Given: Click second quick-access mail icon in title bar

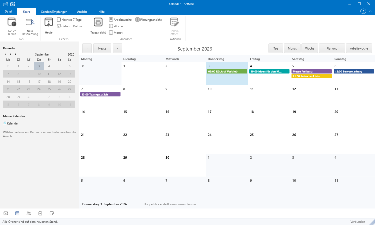Looking at the screenshot, I should point(13,4).
